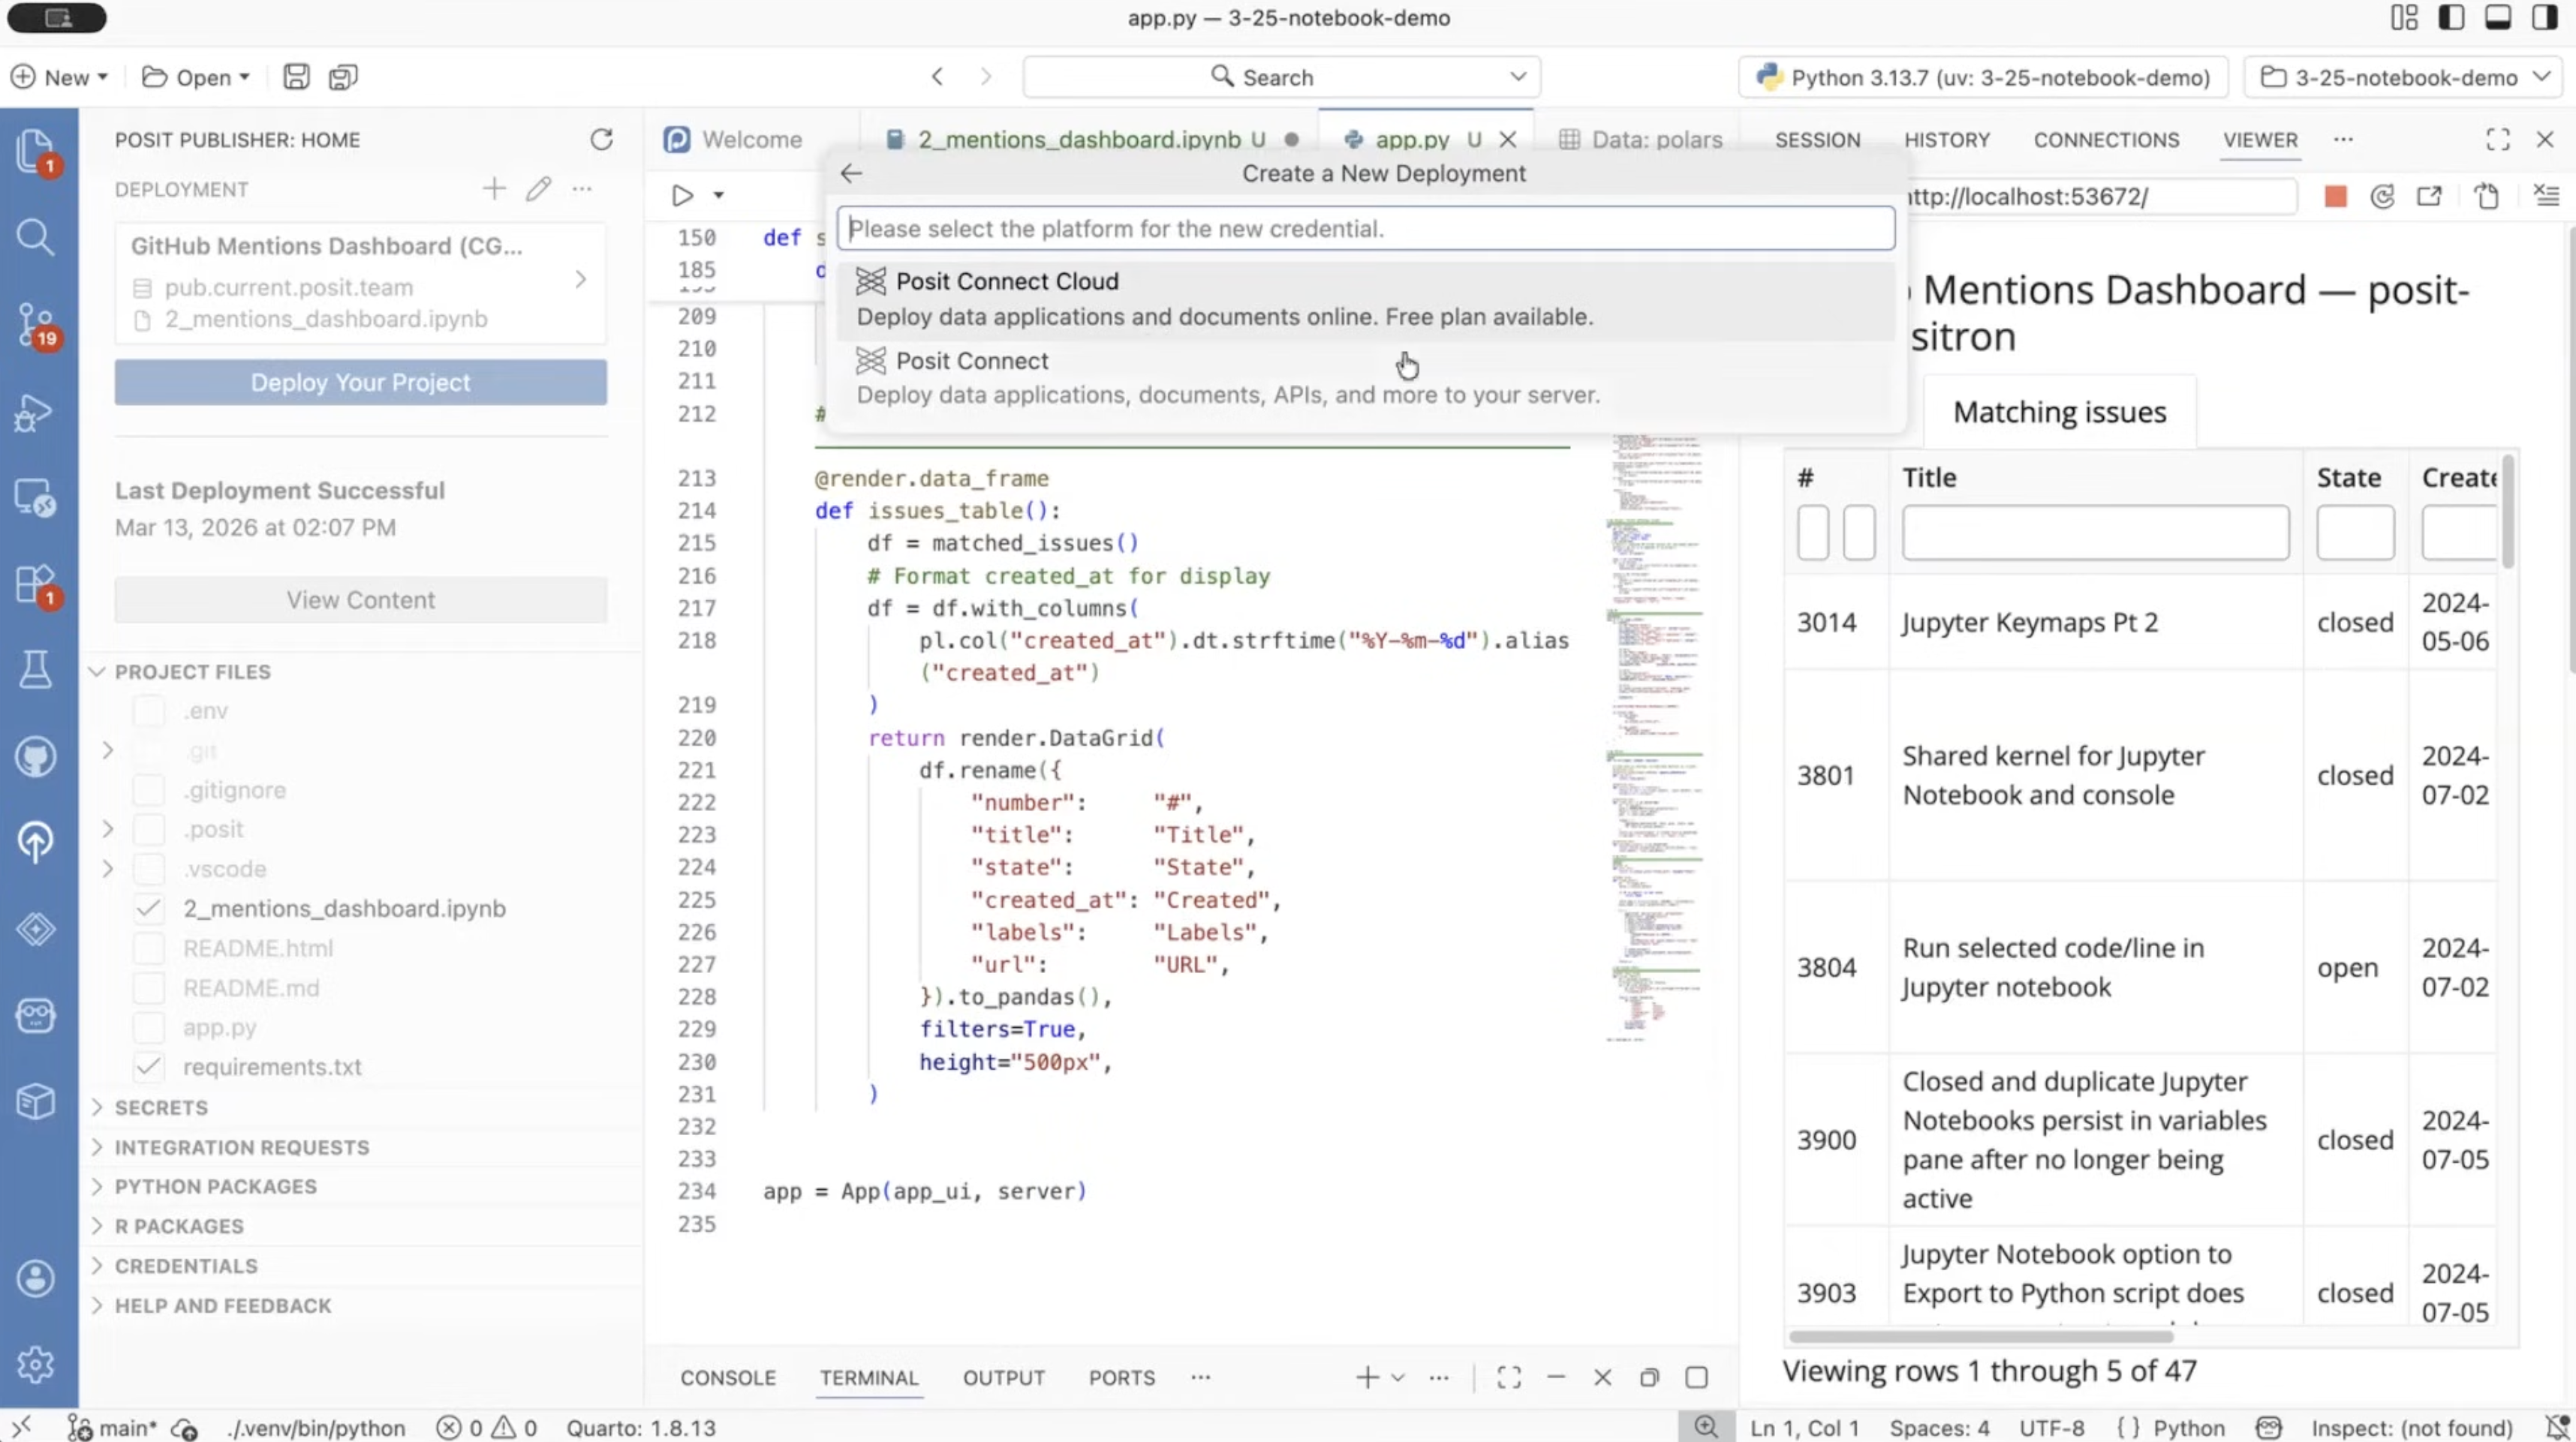This screenshot has width=2576, height=1442.
Task: Expand the .vscode folder
Action: click(x=107, y=868)
